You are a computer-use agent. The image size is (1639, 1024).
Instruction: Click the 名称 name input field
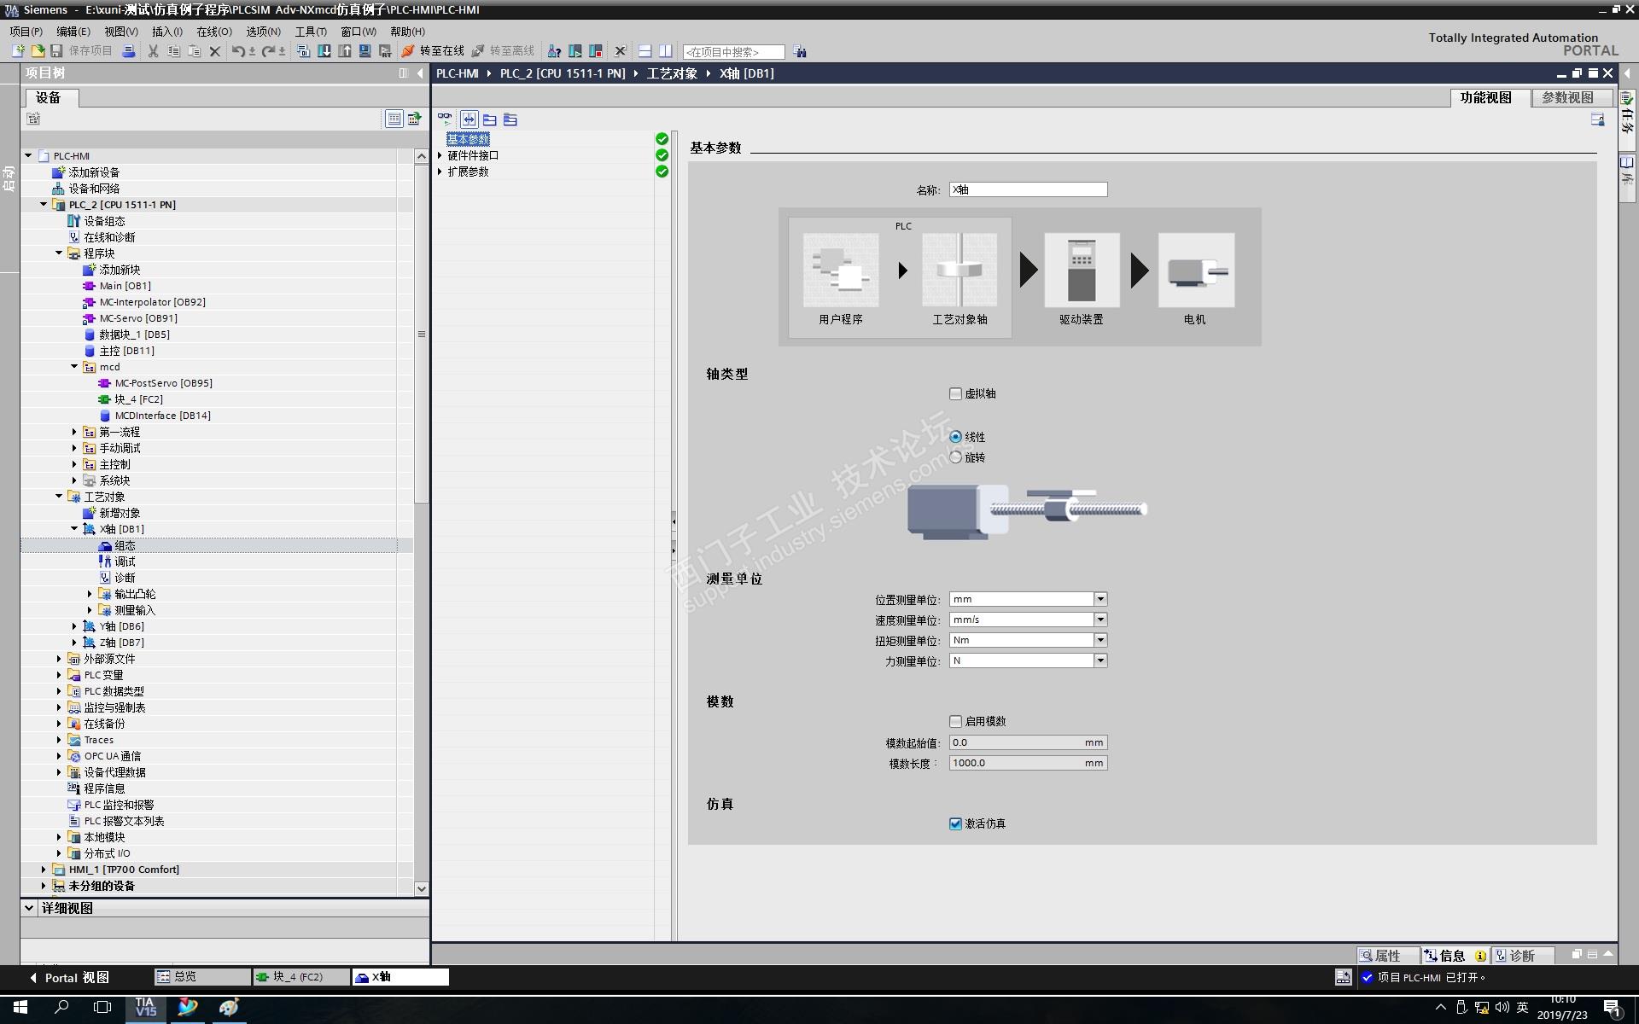pos(1028,189)
